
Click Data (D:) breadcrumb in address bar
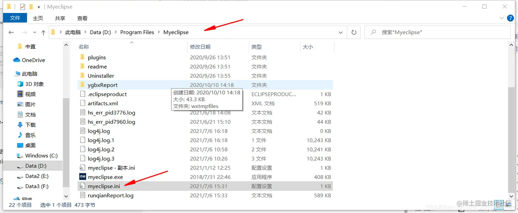(x=100, y=32)
